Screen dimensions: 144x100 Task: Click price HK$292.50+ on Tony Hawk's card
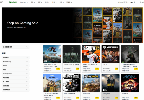point(48,71)
